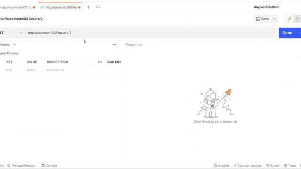This screenshot has height=169, width=301.
Task: Open Find and Replace in status bar
Action: pos(21,166)
